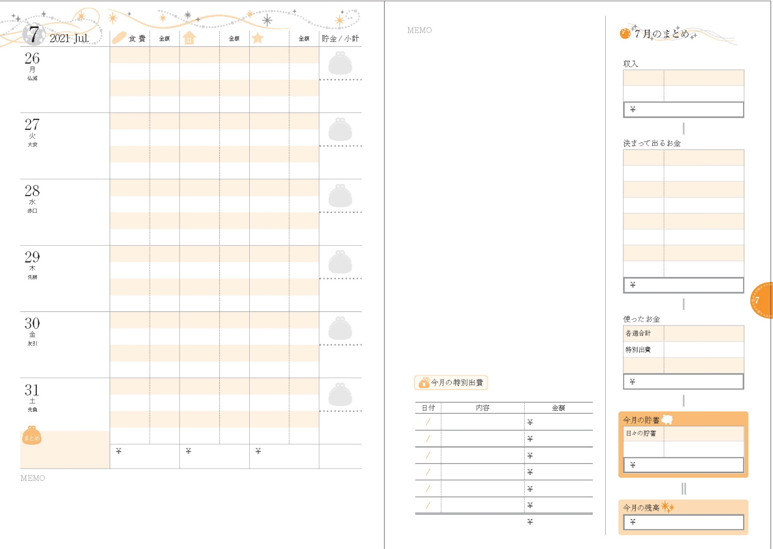Click the 各週合計 row label

pos(638,333)
